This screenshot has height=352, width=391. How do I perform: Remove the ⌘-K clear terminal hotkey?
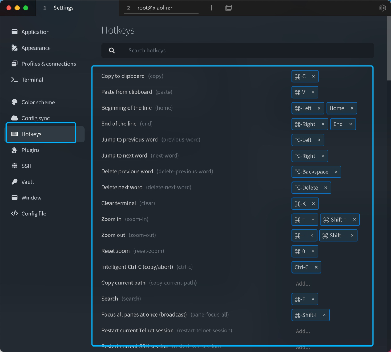(x=314, y=204)
